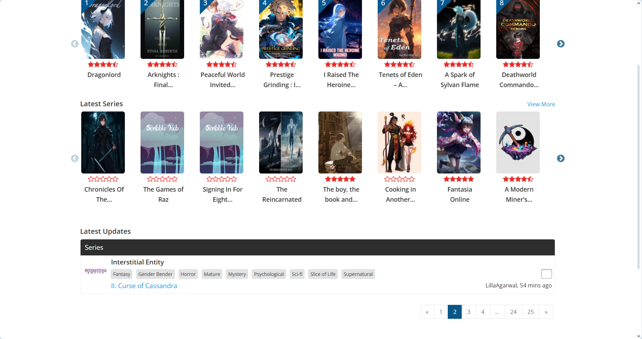Click the next arrow on the ranking carousel
Screen dimensions: 642x339
click(561, 44)
